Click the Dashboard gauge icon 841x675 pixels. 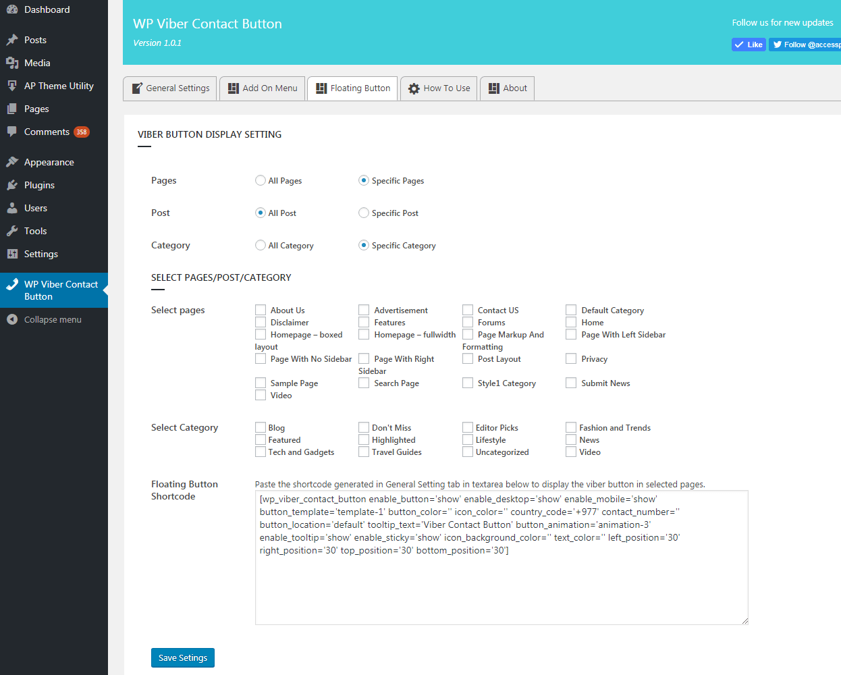[x=12, y=9]
